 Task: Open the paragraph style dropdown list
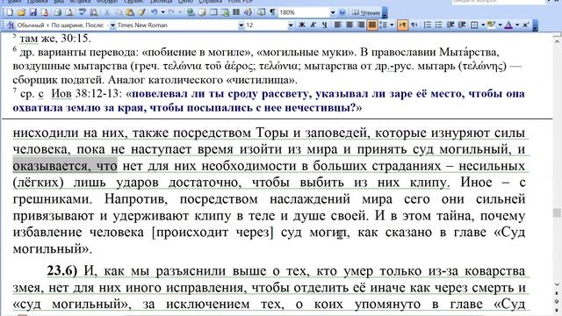pos(112,25)
